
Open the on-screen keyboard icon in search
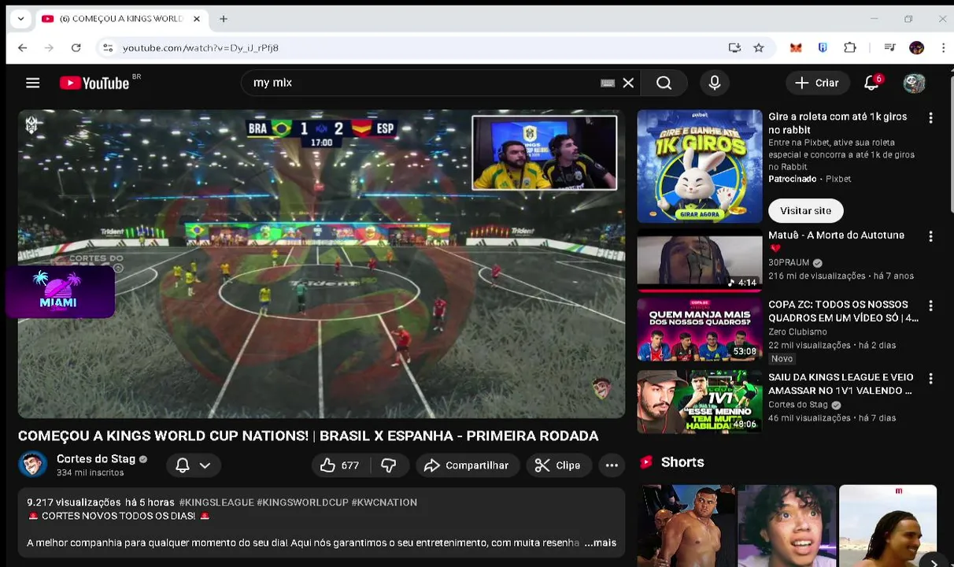tap(608, 83)
